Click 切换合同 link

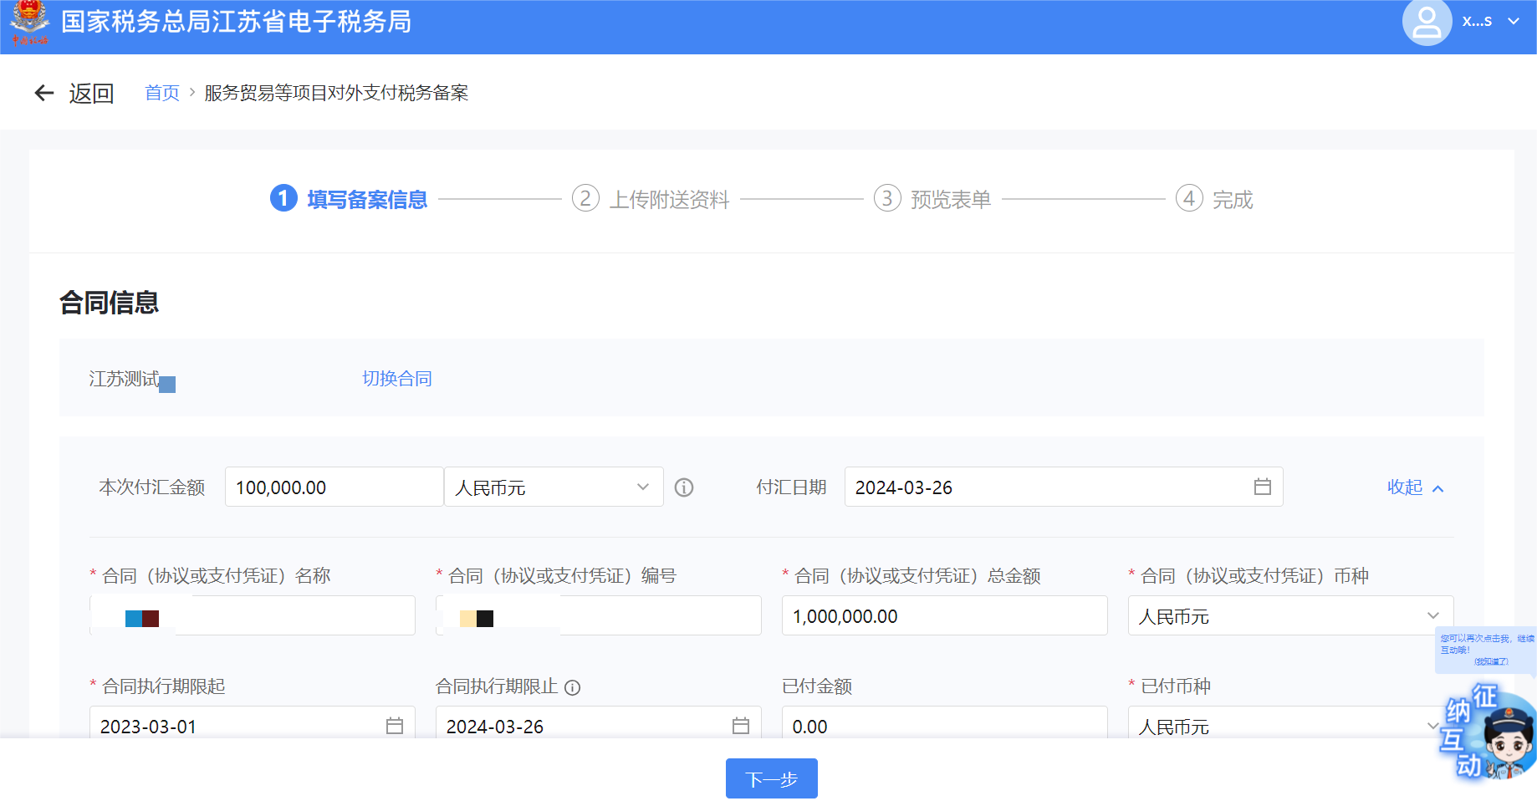[x=396, y=379]
